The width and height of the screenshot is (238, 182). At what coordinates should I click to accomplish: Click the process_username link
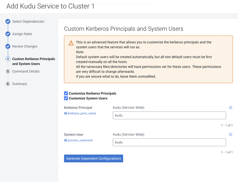coord(80,140)
